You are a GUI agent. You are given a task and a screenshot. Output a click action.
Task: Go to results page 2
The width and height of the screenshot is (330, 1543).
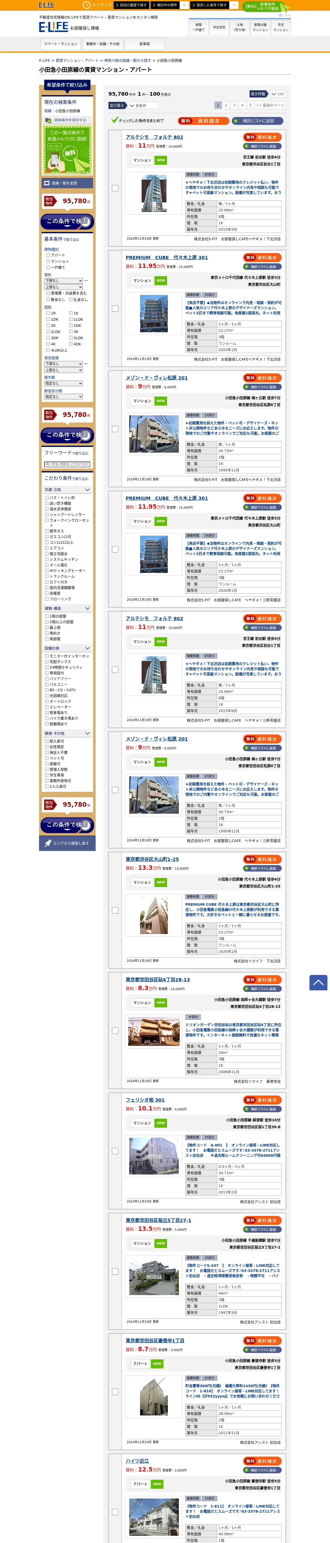(x=226, y=105)
